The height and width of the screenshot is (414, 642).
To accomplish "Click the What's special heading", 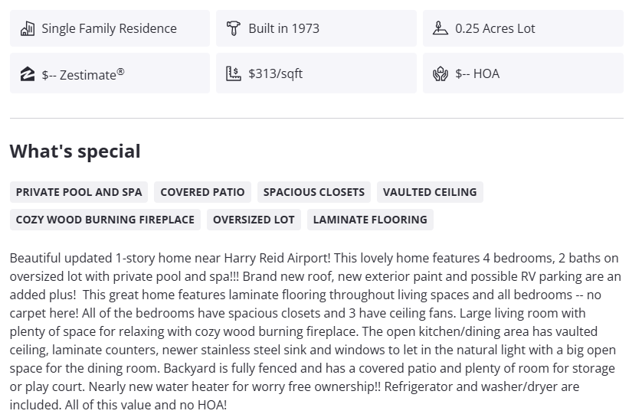I will pos(75,152).
